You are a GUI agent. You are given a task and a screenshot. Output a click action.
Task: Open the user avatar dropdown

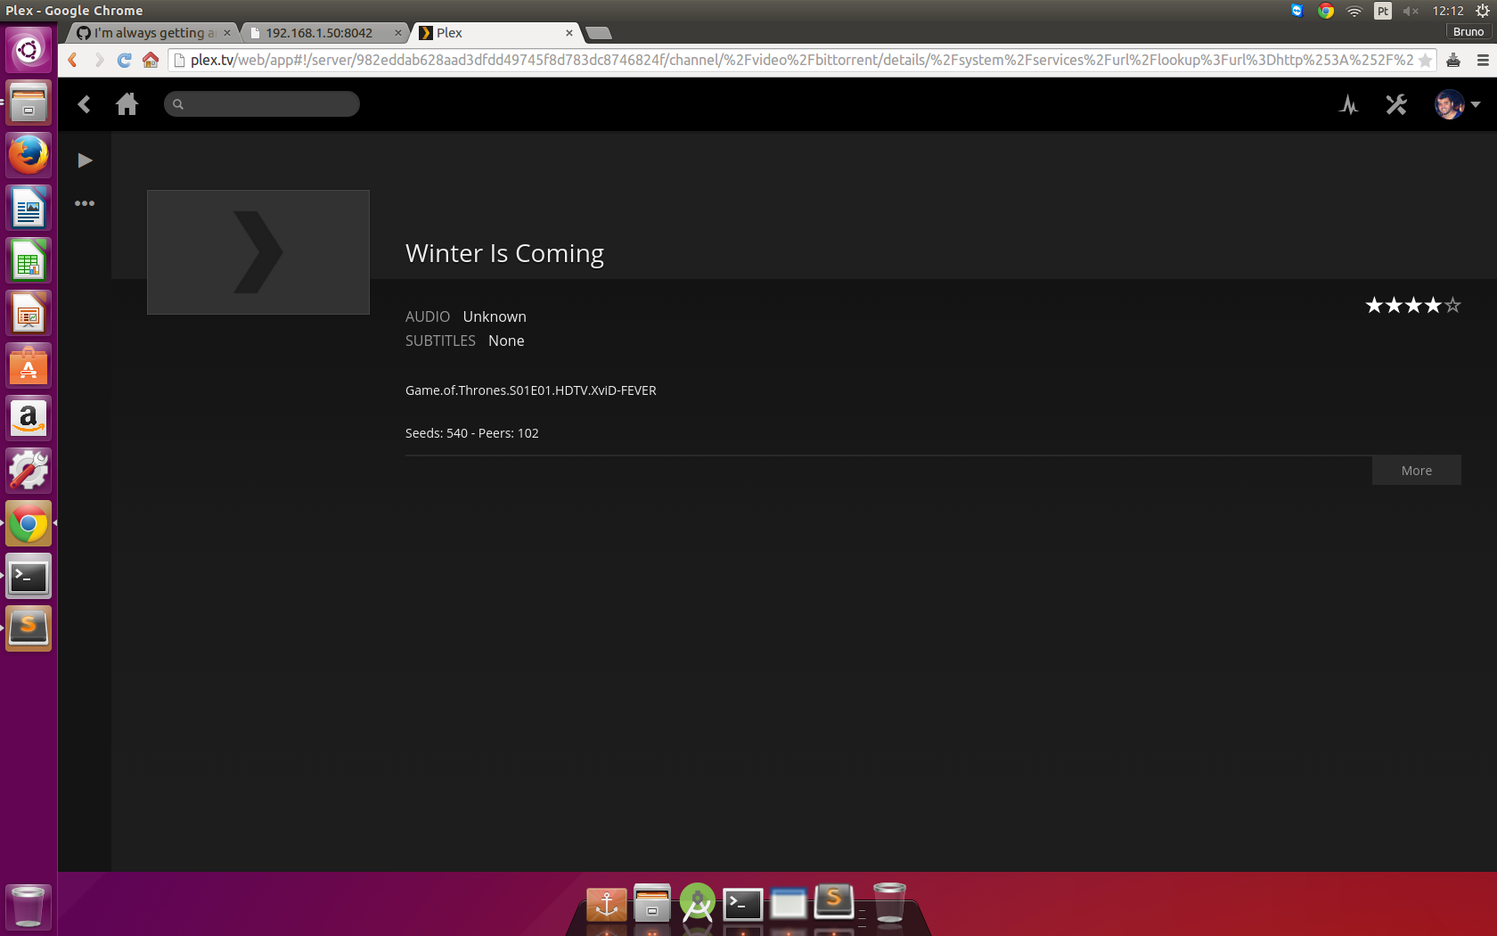click(1458, 104)
